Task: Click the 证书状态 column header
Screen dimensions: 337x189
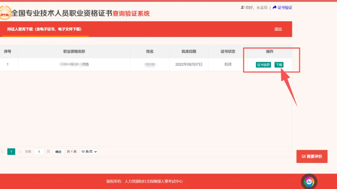Action: pos(228,52)
